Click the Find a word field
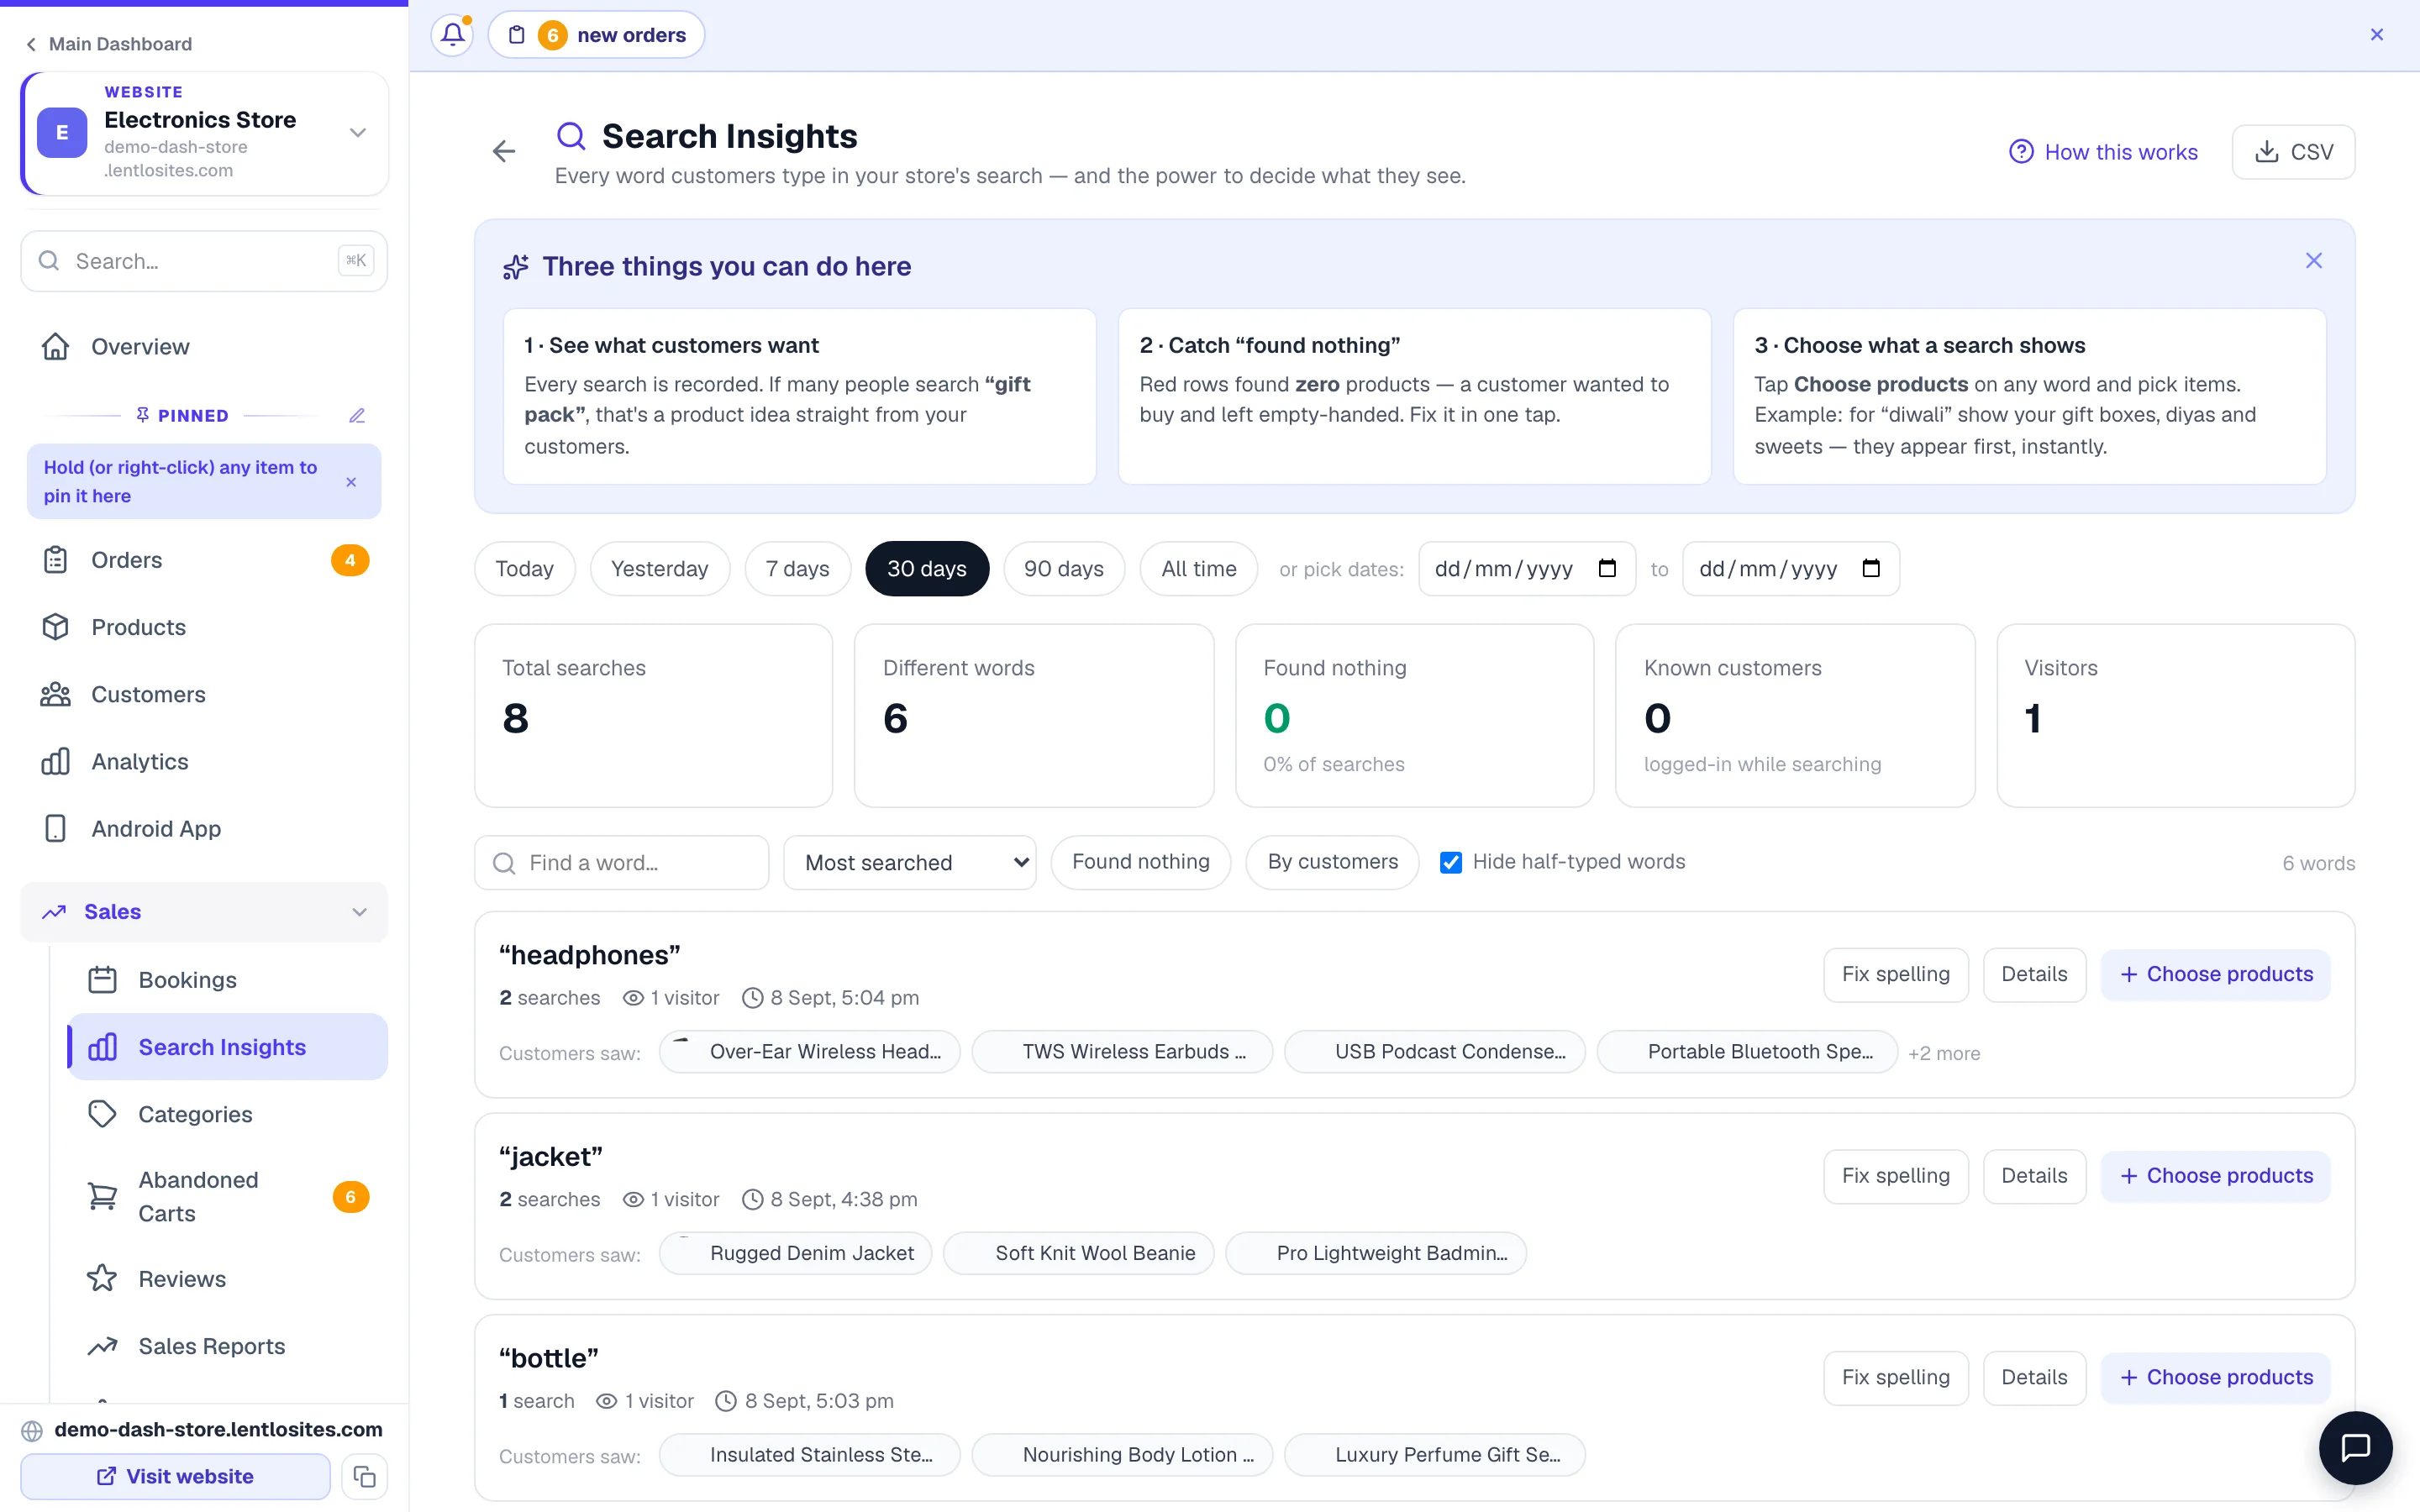The height and width of the screenshot is (1512, 2420). coord(621,862)
